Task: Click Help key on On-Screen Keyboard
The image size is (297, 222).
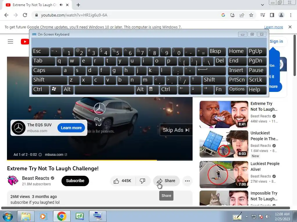Action: tap(257, 90)
